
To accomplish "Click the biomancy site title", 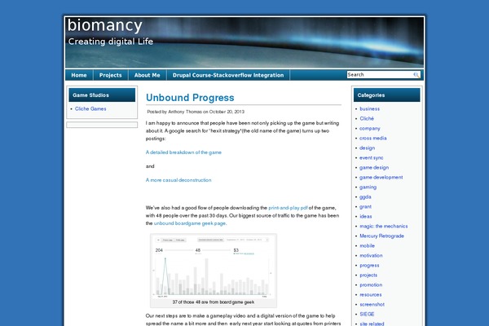I will 105,25.
